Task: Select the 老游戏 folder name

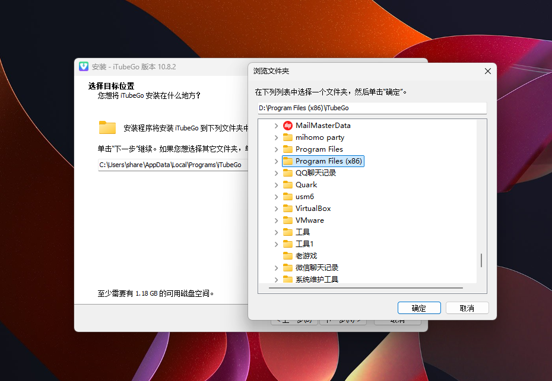Action: tap(306, 256)
